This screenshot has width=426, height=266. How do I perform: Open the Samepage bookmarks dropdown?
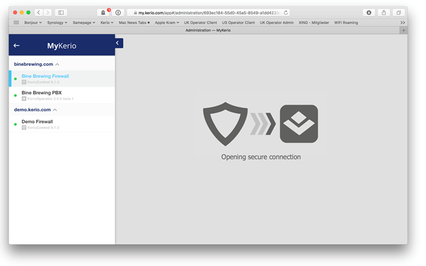click(x=83, y=22)
